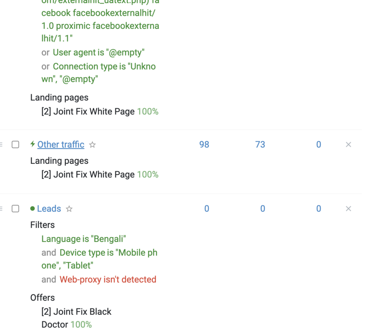The width and height of the screenshot is (375, 336).
Task: Click the green status dot beside Leads
Action: click(x=33, y=208)
